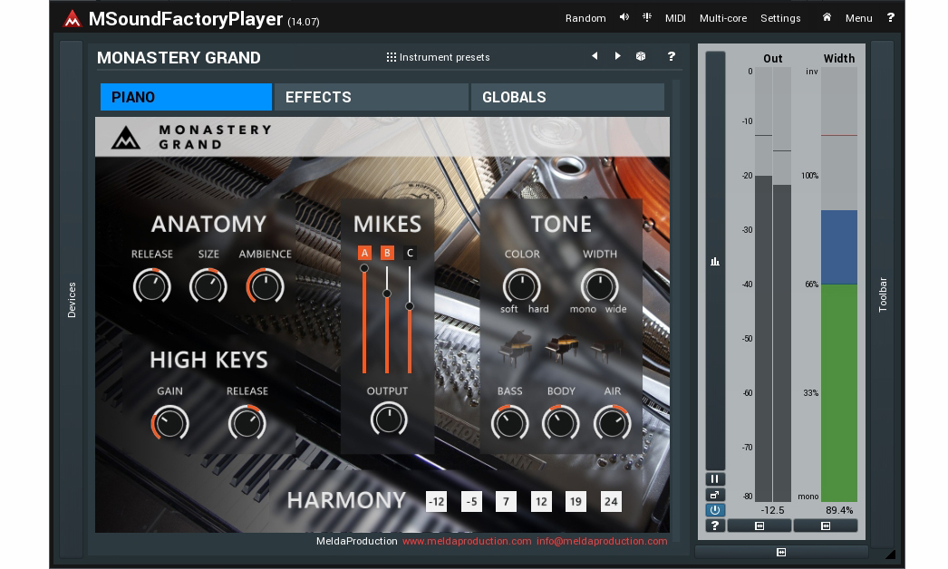Switch to the PIANO tab
Viewport: 948px width, 569px height.
coord(186,97)
